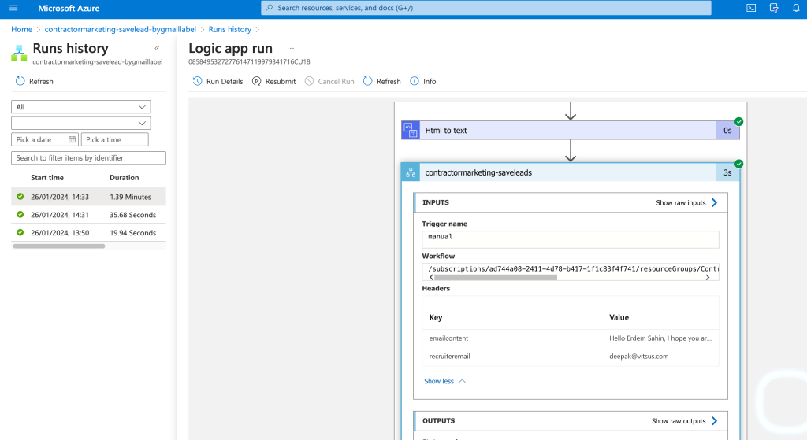Click the Hello Erdem Sahin email content value

click(x=660, y=338)
